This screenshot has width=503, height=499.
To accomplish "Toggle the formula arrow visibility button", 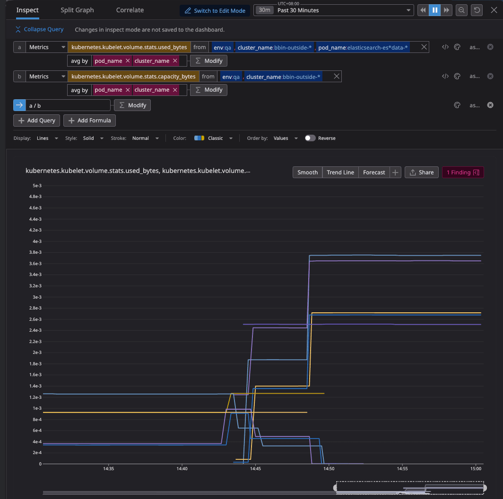I will click(x=19, y=105).
